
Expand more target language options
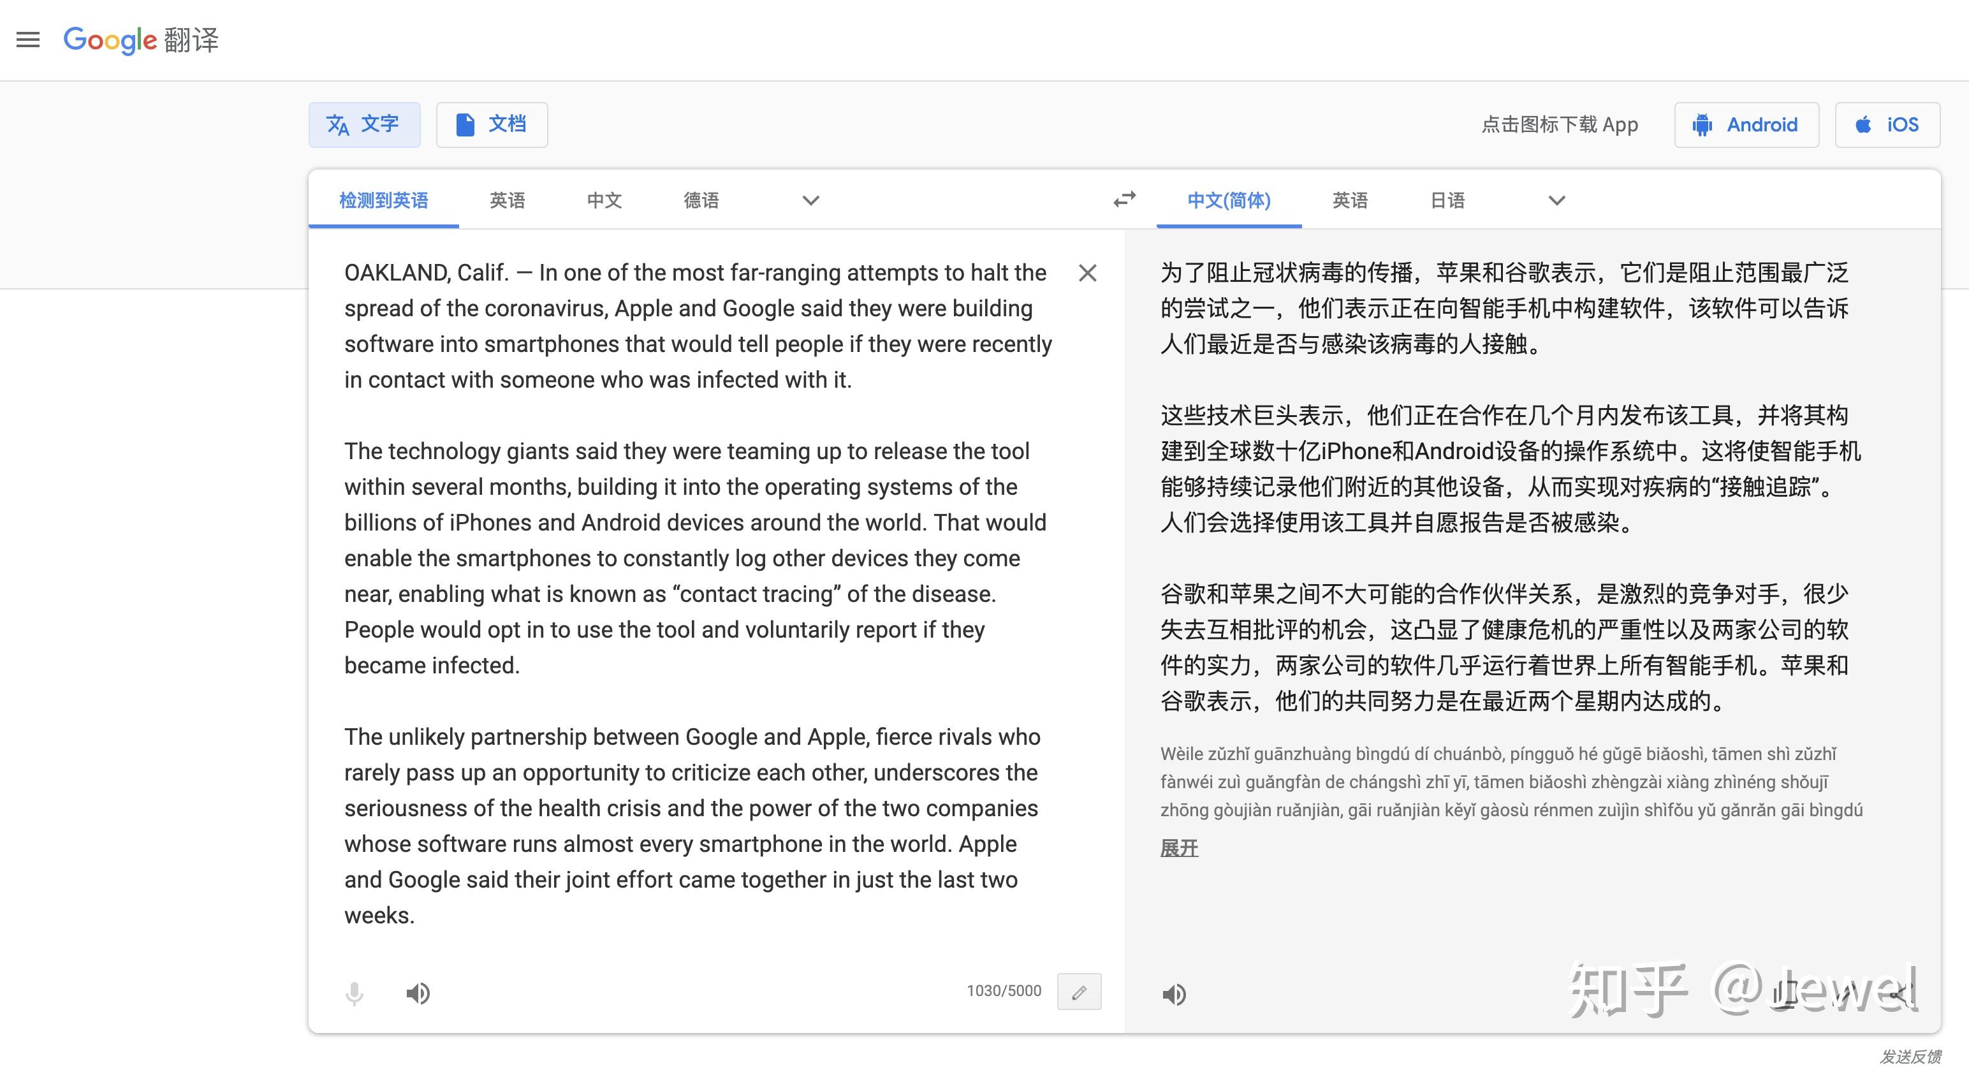click(1556, 200)
